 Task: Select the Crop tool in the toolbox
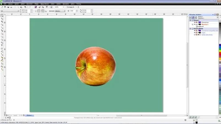pos(2,21)
